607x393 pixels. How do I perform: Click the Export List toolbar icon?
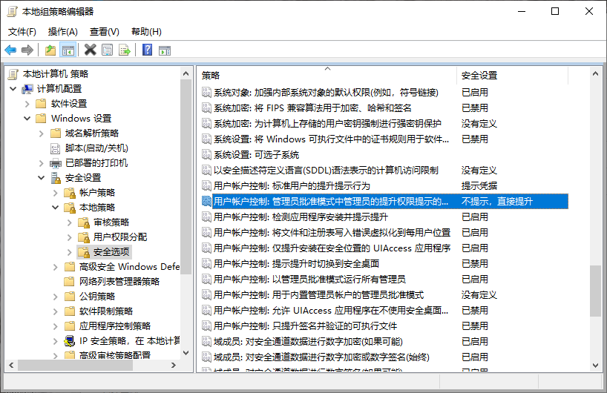tap(125, 50)
